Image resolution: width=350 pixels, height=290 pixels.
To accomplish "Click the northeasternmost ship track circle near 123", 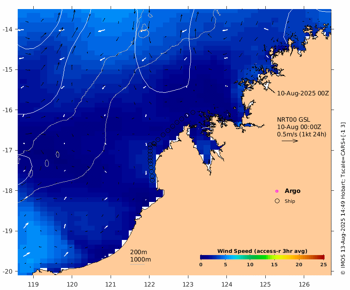I will (x=193, y=113).
